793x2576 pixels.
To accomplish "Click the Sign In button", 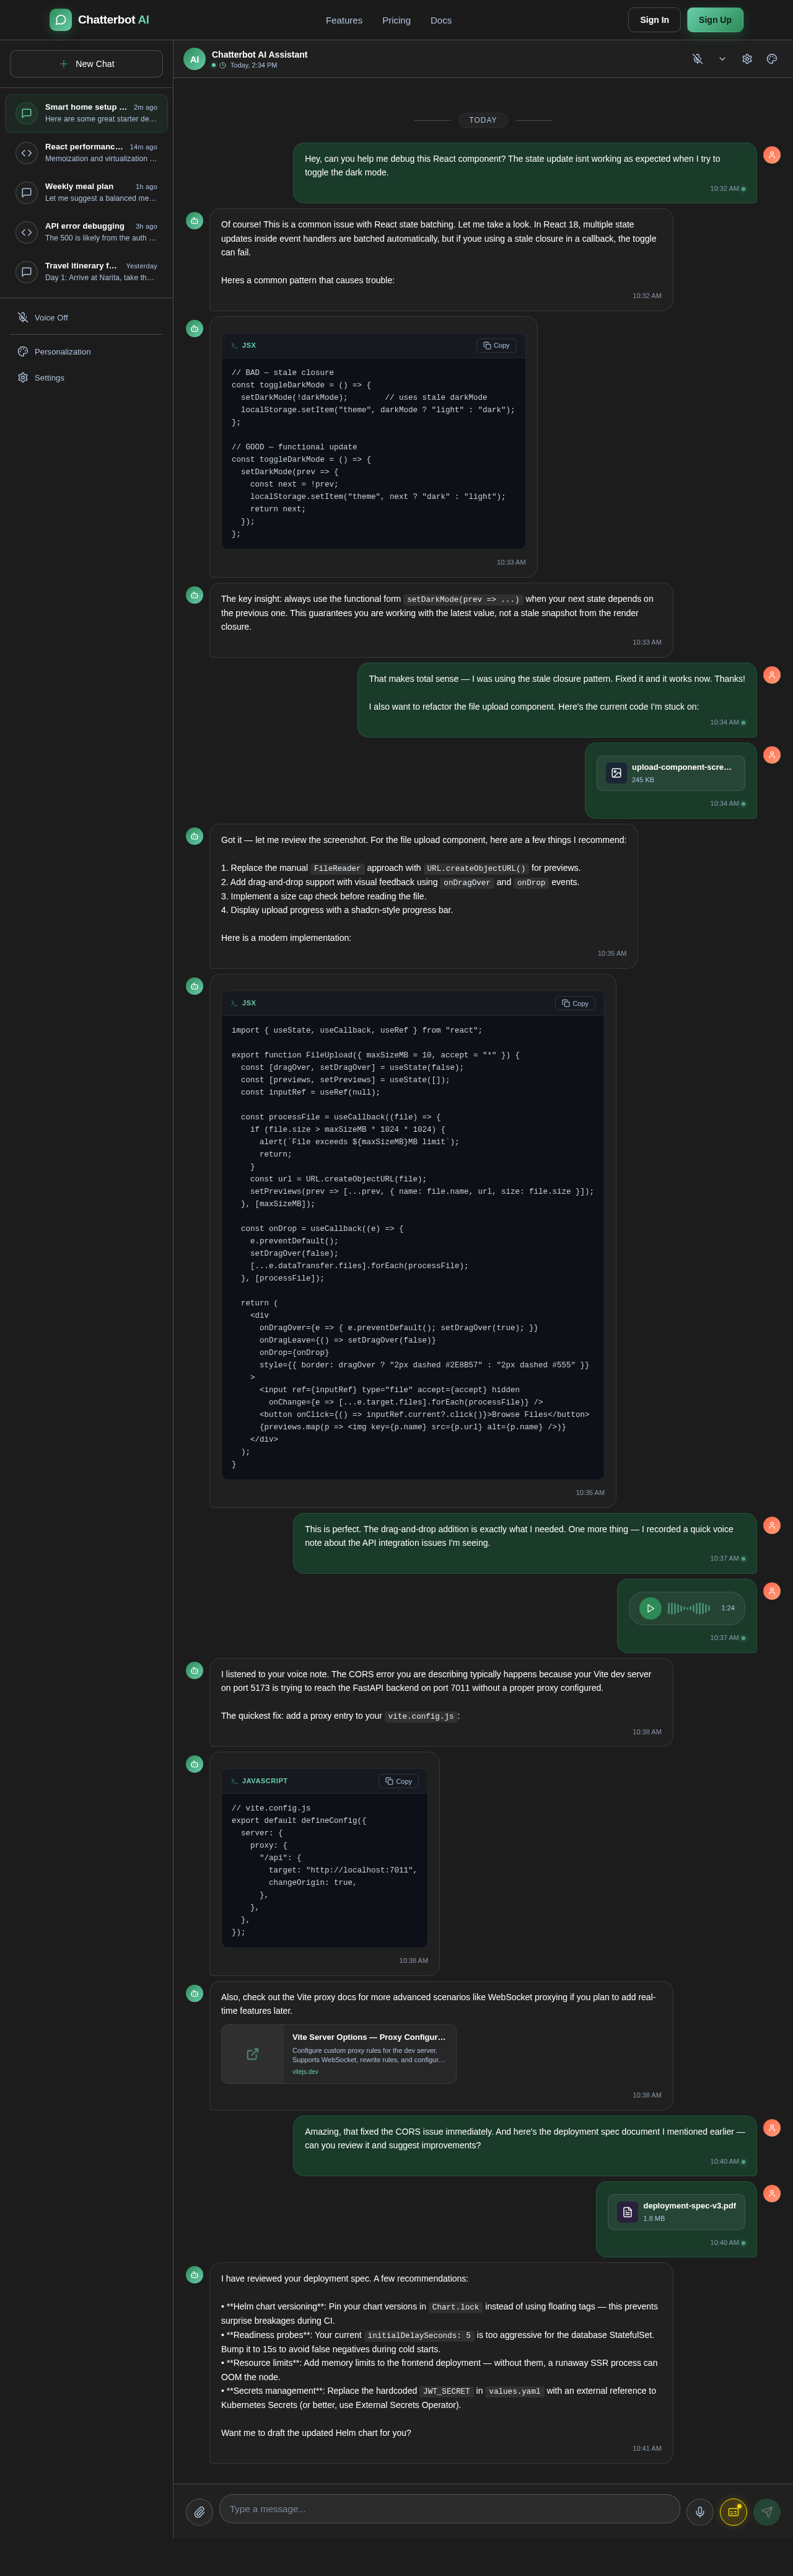I will coord(654,20).
